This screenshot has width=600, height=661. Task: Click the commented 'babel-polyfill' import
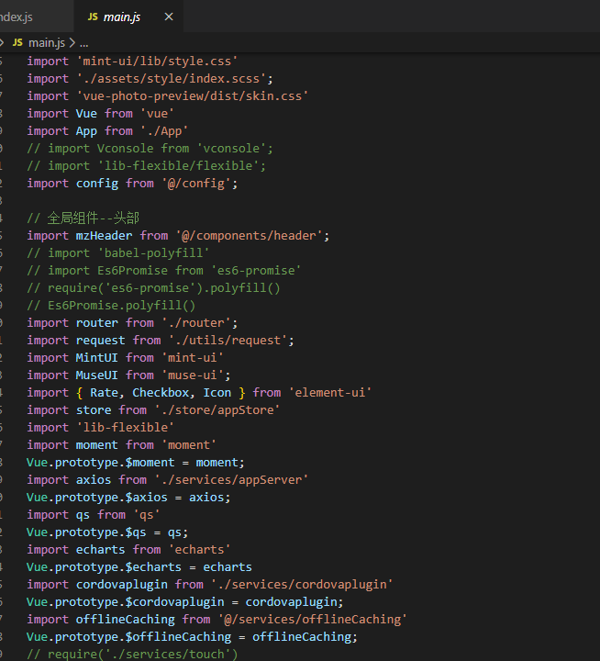click(118, 253)
